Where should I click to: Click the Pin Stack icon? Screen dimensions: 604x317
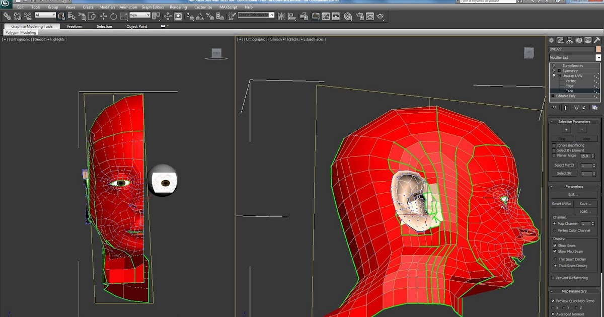tap(554, 107)
